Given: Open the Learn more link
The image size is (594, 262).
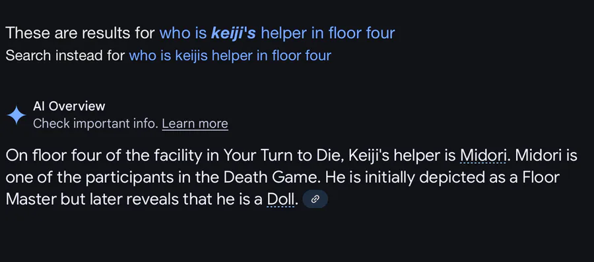Looking at the screenshot, I should click(195, 124).
